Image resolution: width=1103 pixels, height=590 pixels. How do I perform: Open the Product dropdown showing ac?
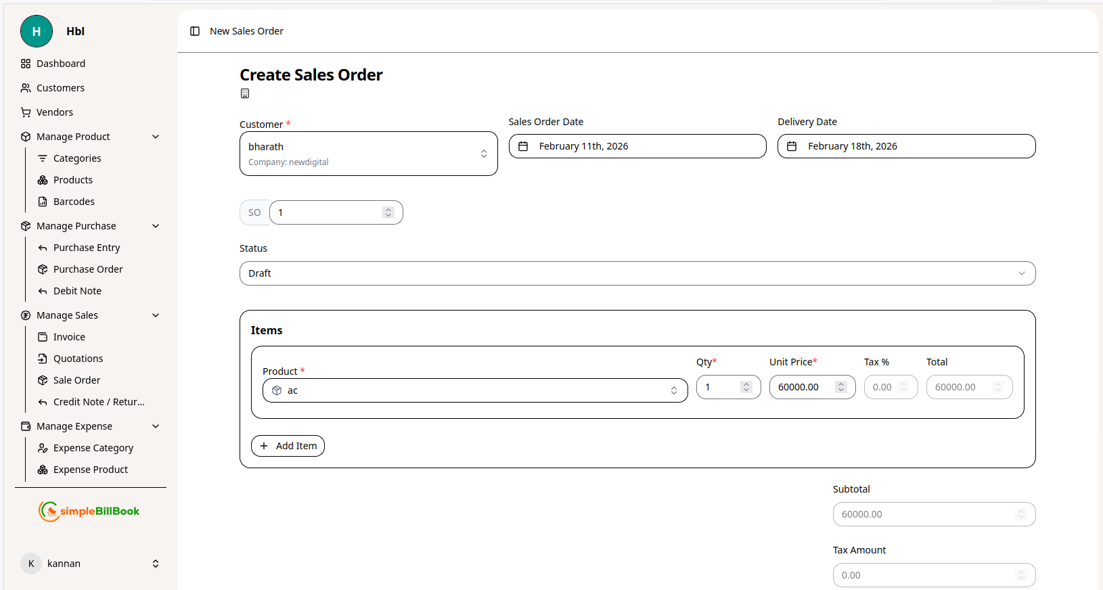[x=474, y=390]
